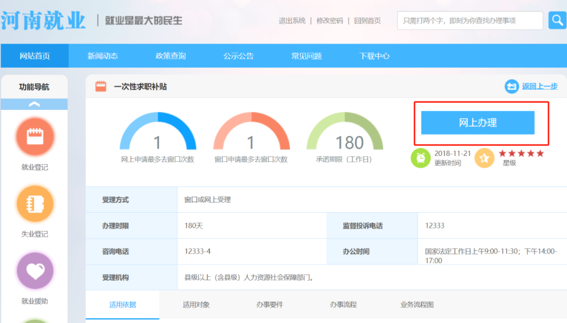This screenshot has height=323, width=567.
Task: Open 失业登记 sidebar icon
Action: click(x=35, y=204)
